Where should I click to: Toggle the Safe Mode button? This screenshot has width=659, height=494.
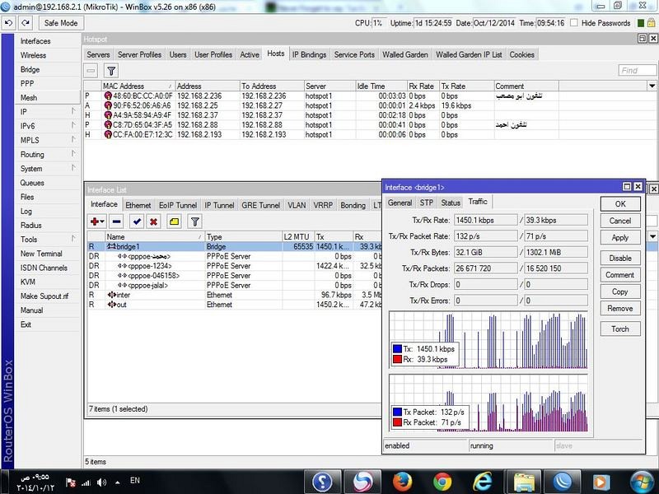click(61, 23)
